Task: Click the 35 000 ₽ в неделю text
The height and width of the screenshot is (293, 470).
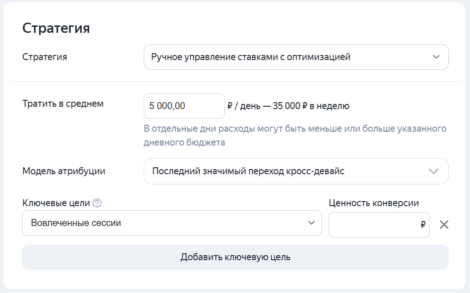Action: pyautogui.click(x=311, y=106)
